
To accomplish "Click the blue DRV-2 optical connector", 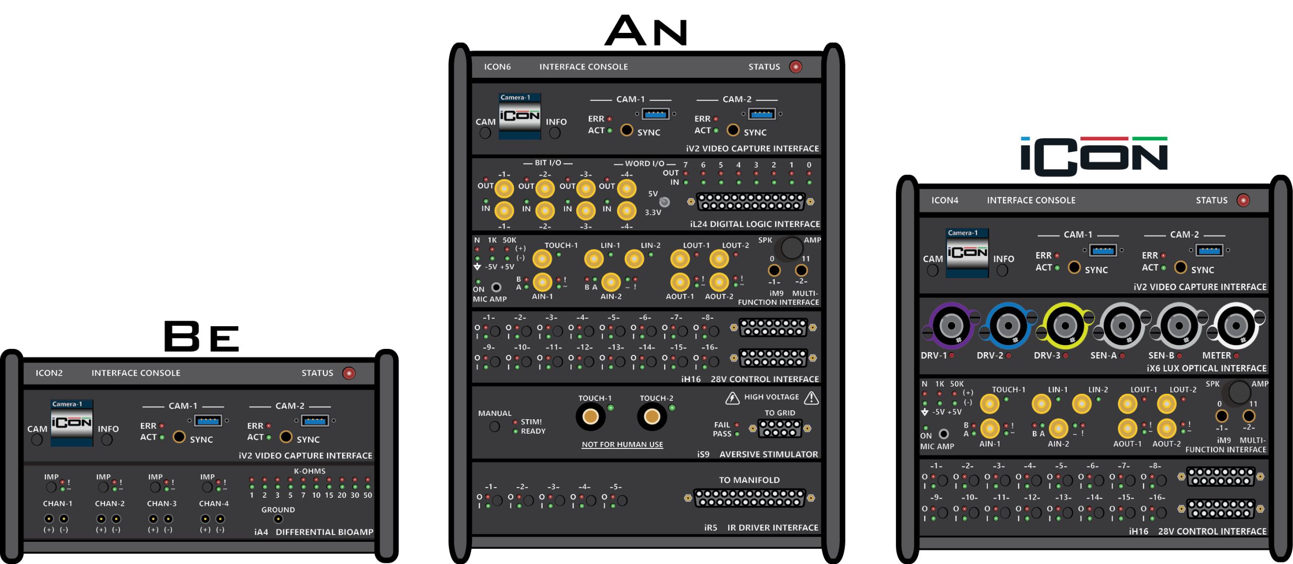I will [x=1008, y=326].
